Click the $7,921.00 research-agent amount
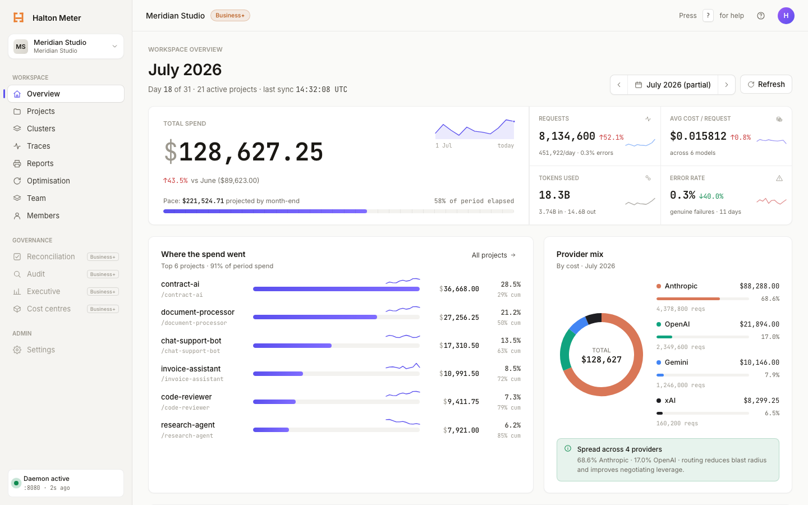Screen dimensions: 808x505 461,430
